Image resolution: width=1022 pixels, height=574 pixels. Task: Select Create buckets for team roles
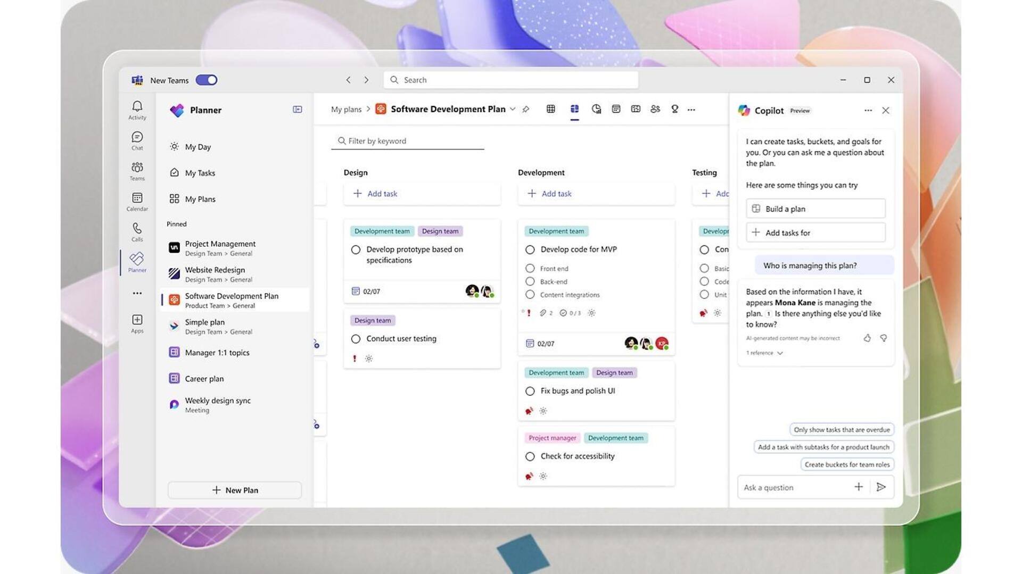[847, 464]
